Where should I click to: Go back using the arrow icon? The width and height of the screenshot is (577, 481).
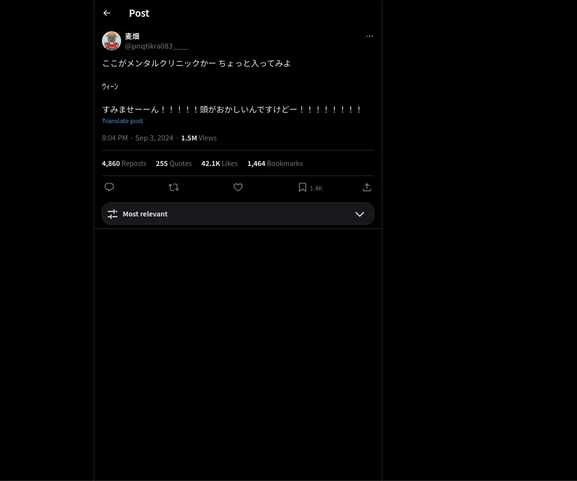[x=107, y=13]
